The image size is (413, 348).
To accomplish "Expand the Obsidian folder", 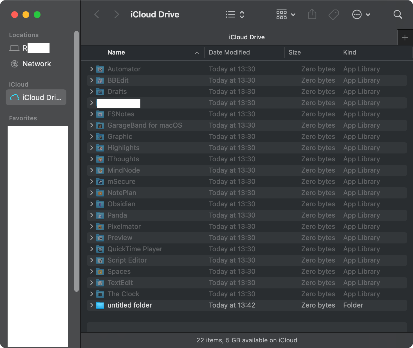I will (x=91, y=204).
